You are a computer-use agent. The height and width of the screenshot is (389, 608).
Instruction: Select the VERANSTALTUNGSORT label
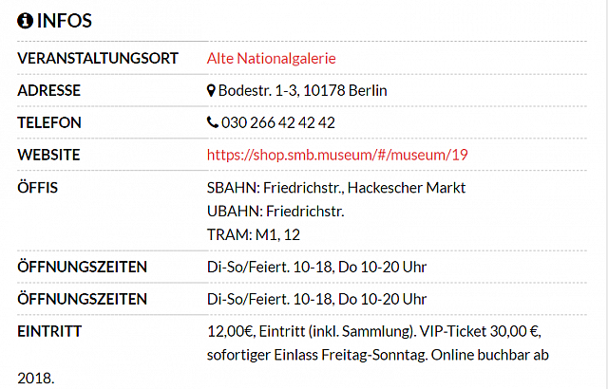(98, 59)
